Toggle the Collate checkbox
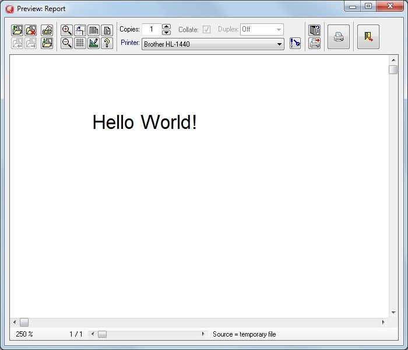The width and height of the screenshot is (408, 350). tap(206, 29)
